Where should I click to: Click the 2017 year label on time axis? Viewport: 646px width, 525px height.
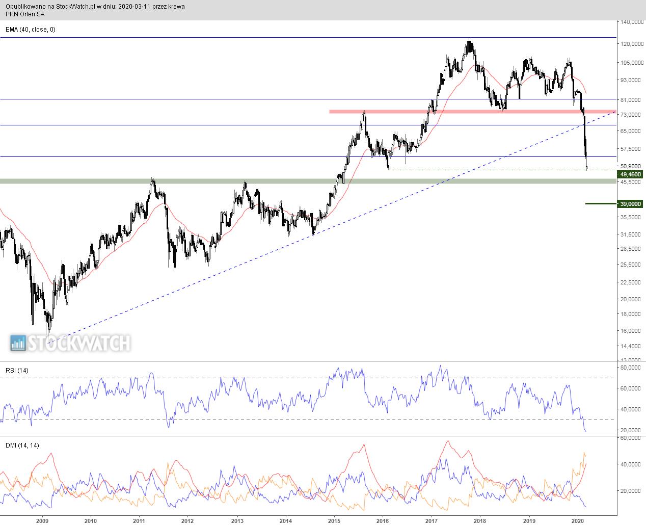432,520
